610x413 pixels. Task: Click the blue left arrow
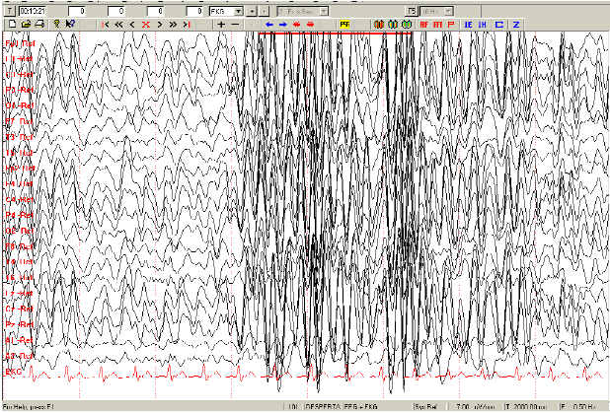269,25
